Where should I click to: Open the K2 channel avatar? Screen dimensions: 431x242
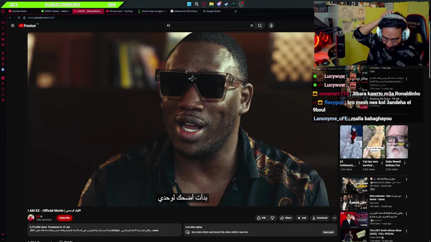coord(31,218)
